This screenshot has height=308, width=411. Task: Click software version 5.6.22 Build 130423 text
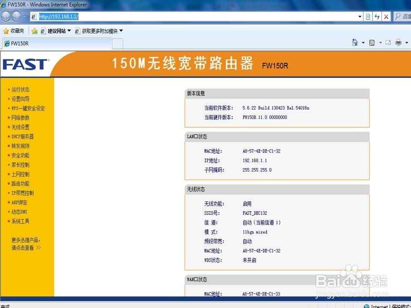pos(276,108)
